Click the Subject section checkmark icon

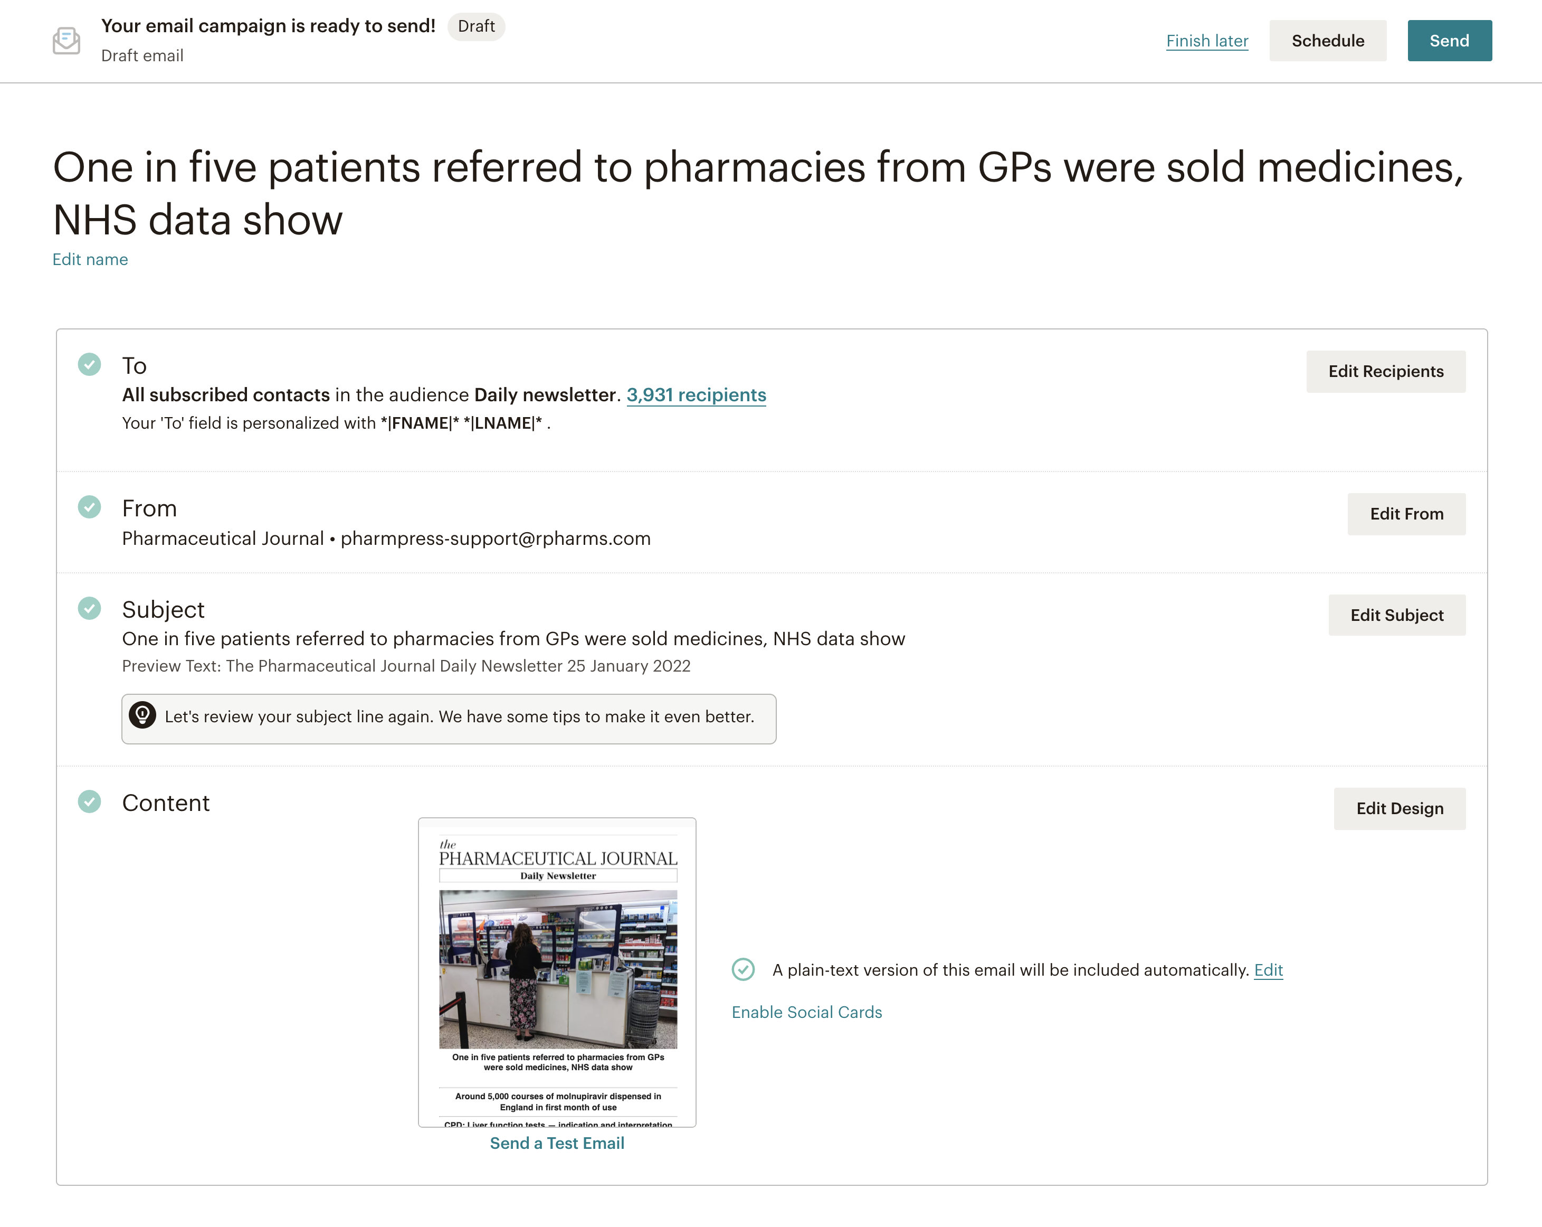[x=89, y=608]
